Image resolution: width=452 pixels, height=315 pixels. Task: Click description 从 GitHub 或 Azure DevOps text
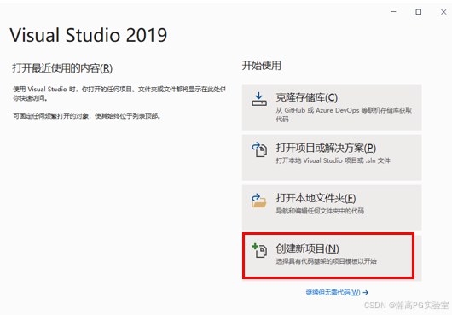[x=344, y=114]
